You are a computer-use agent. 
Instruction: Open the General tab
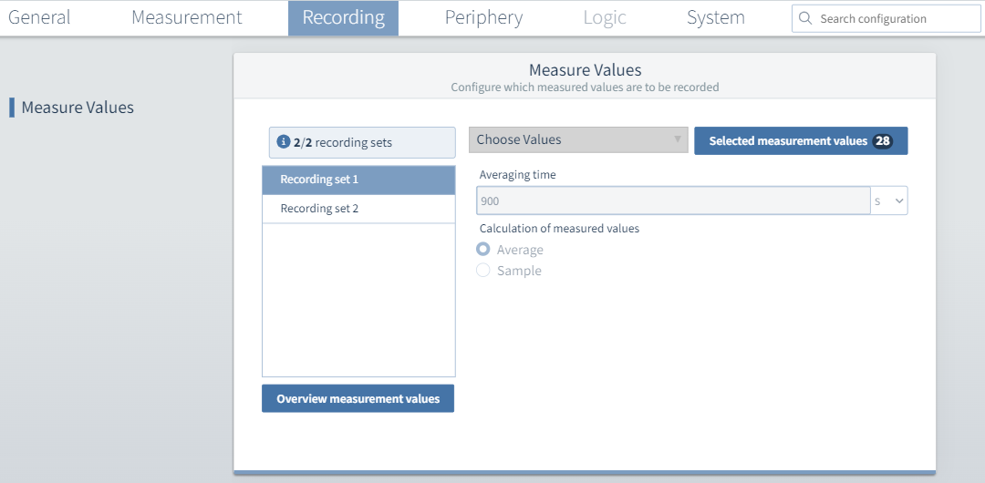point(39,17)
